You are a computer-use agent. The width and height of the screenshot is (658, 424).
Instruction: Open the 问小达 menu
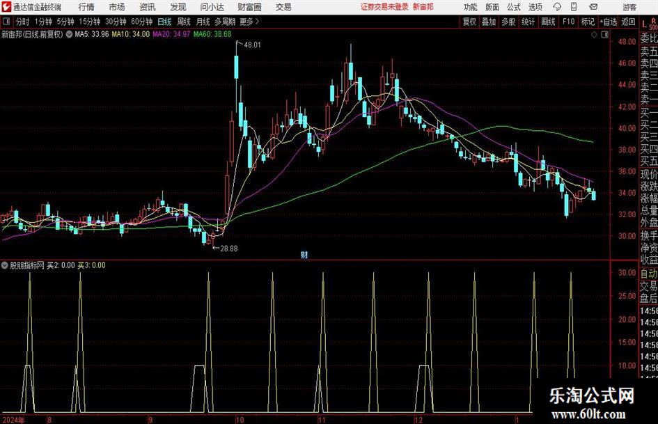tap(212, 7)
